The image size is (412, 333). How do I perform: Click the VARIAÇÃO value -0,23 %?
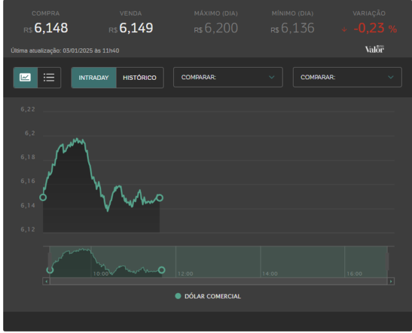point(375,28)
